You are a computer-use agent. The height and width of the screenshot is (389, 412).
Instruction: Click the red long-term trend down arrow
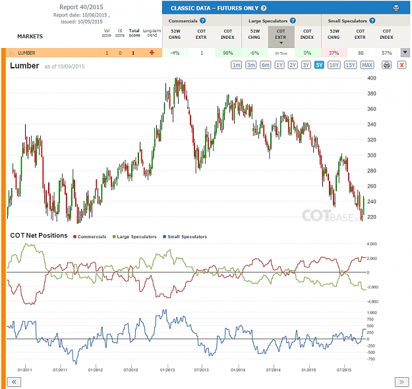pyautogui.click(x=152, y=53)
